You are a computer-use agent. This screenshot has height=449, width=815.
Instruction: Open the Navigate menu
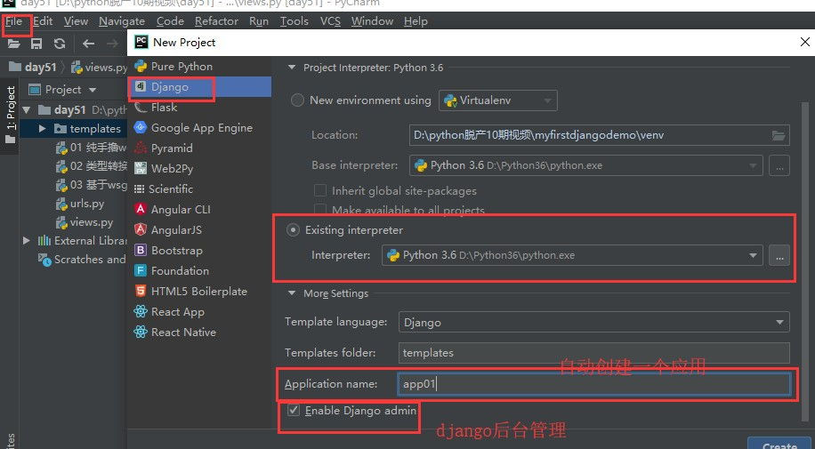coord(122,21)
